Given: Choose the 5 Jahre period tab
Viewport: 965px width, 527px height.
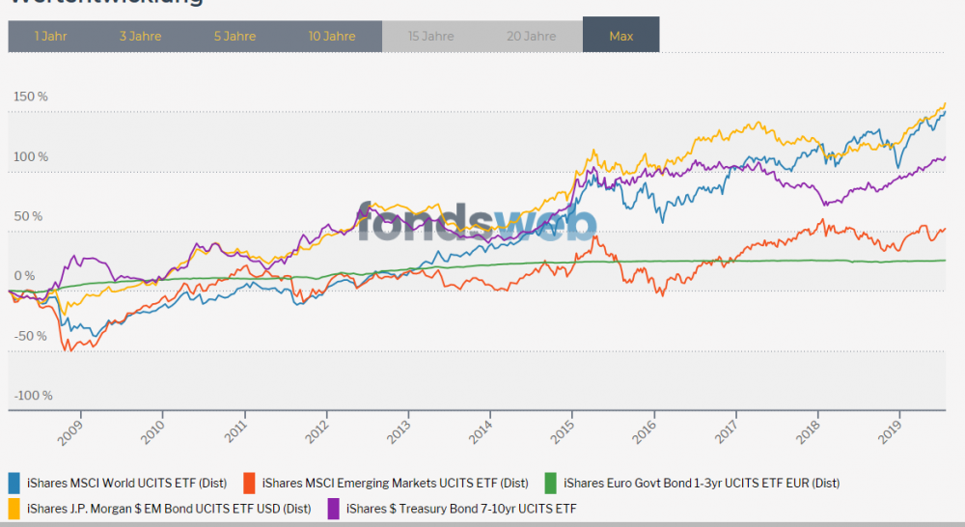Looking at the screenshot, I should pos(234,36).
